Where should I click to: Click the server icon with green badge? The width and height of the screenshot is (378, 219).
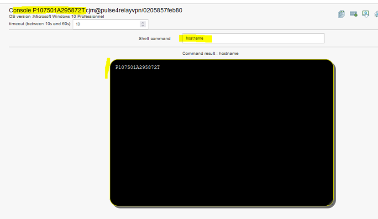[x=353, y=14]
